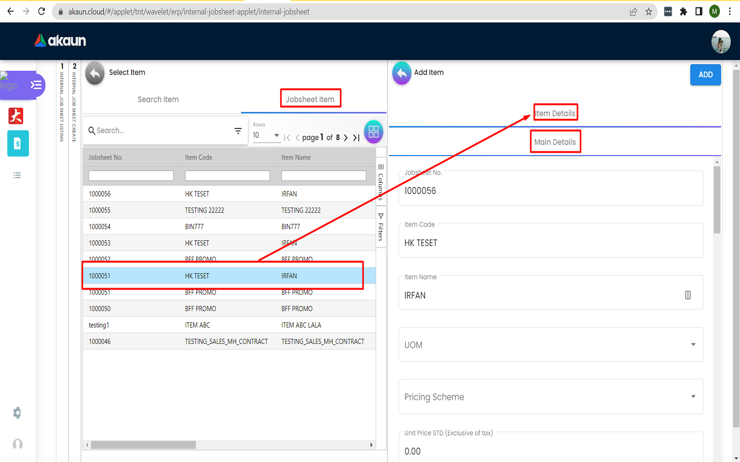Open the Rows per page dropdown

(x=266, y=136)
